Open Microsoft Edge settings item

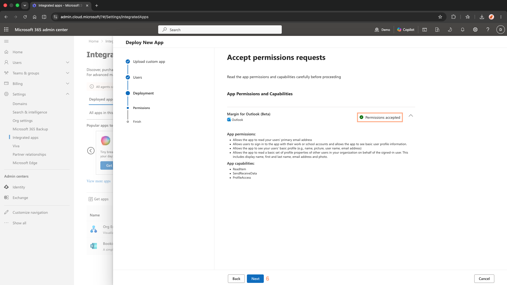coord(25,163)
